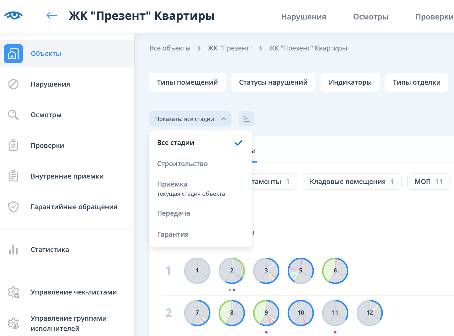Click Типы помещений button

click(187, 82)
